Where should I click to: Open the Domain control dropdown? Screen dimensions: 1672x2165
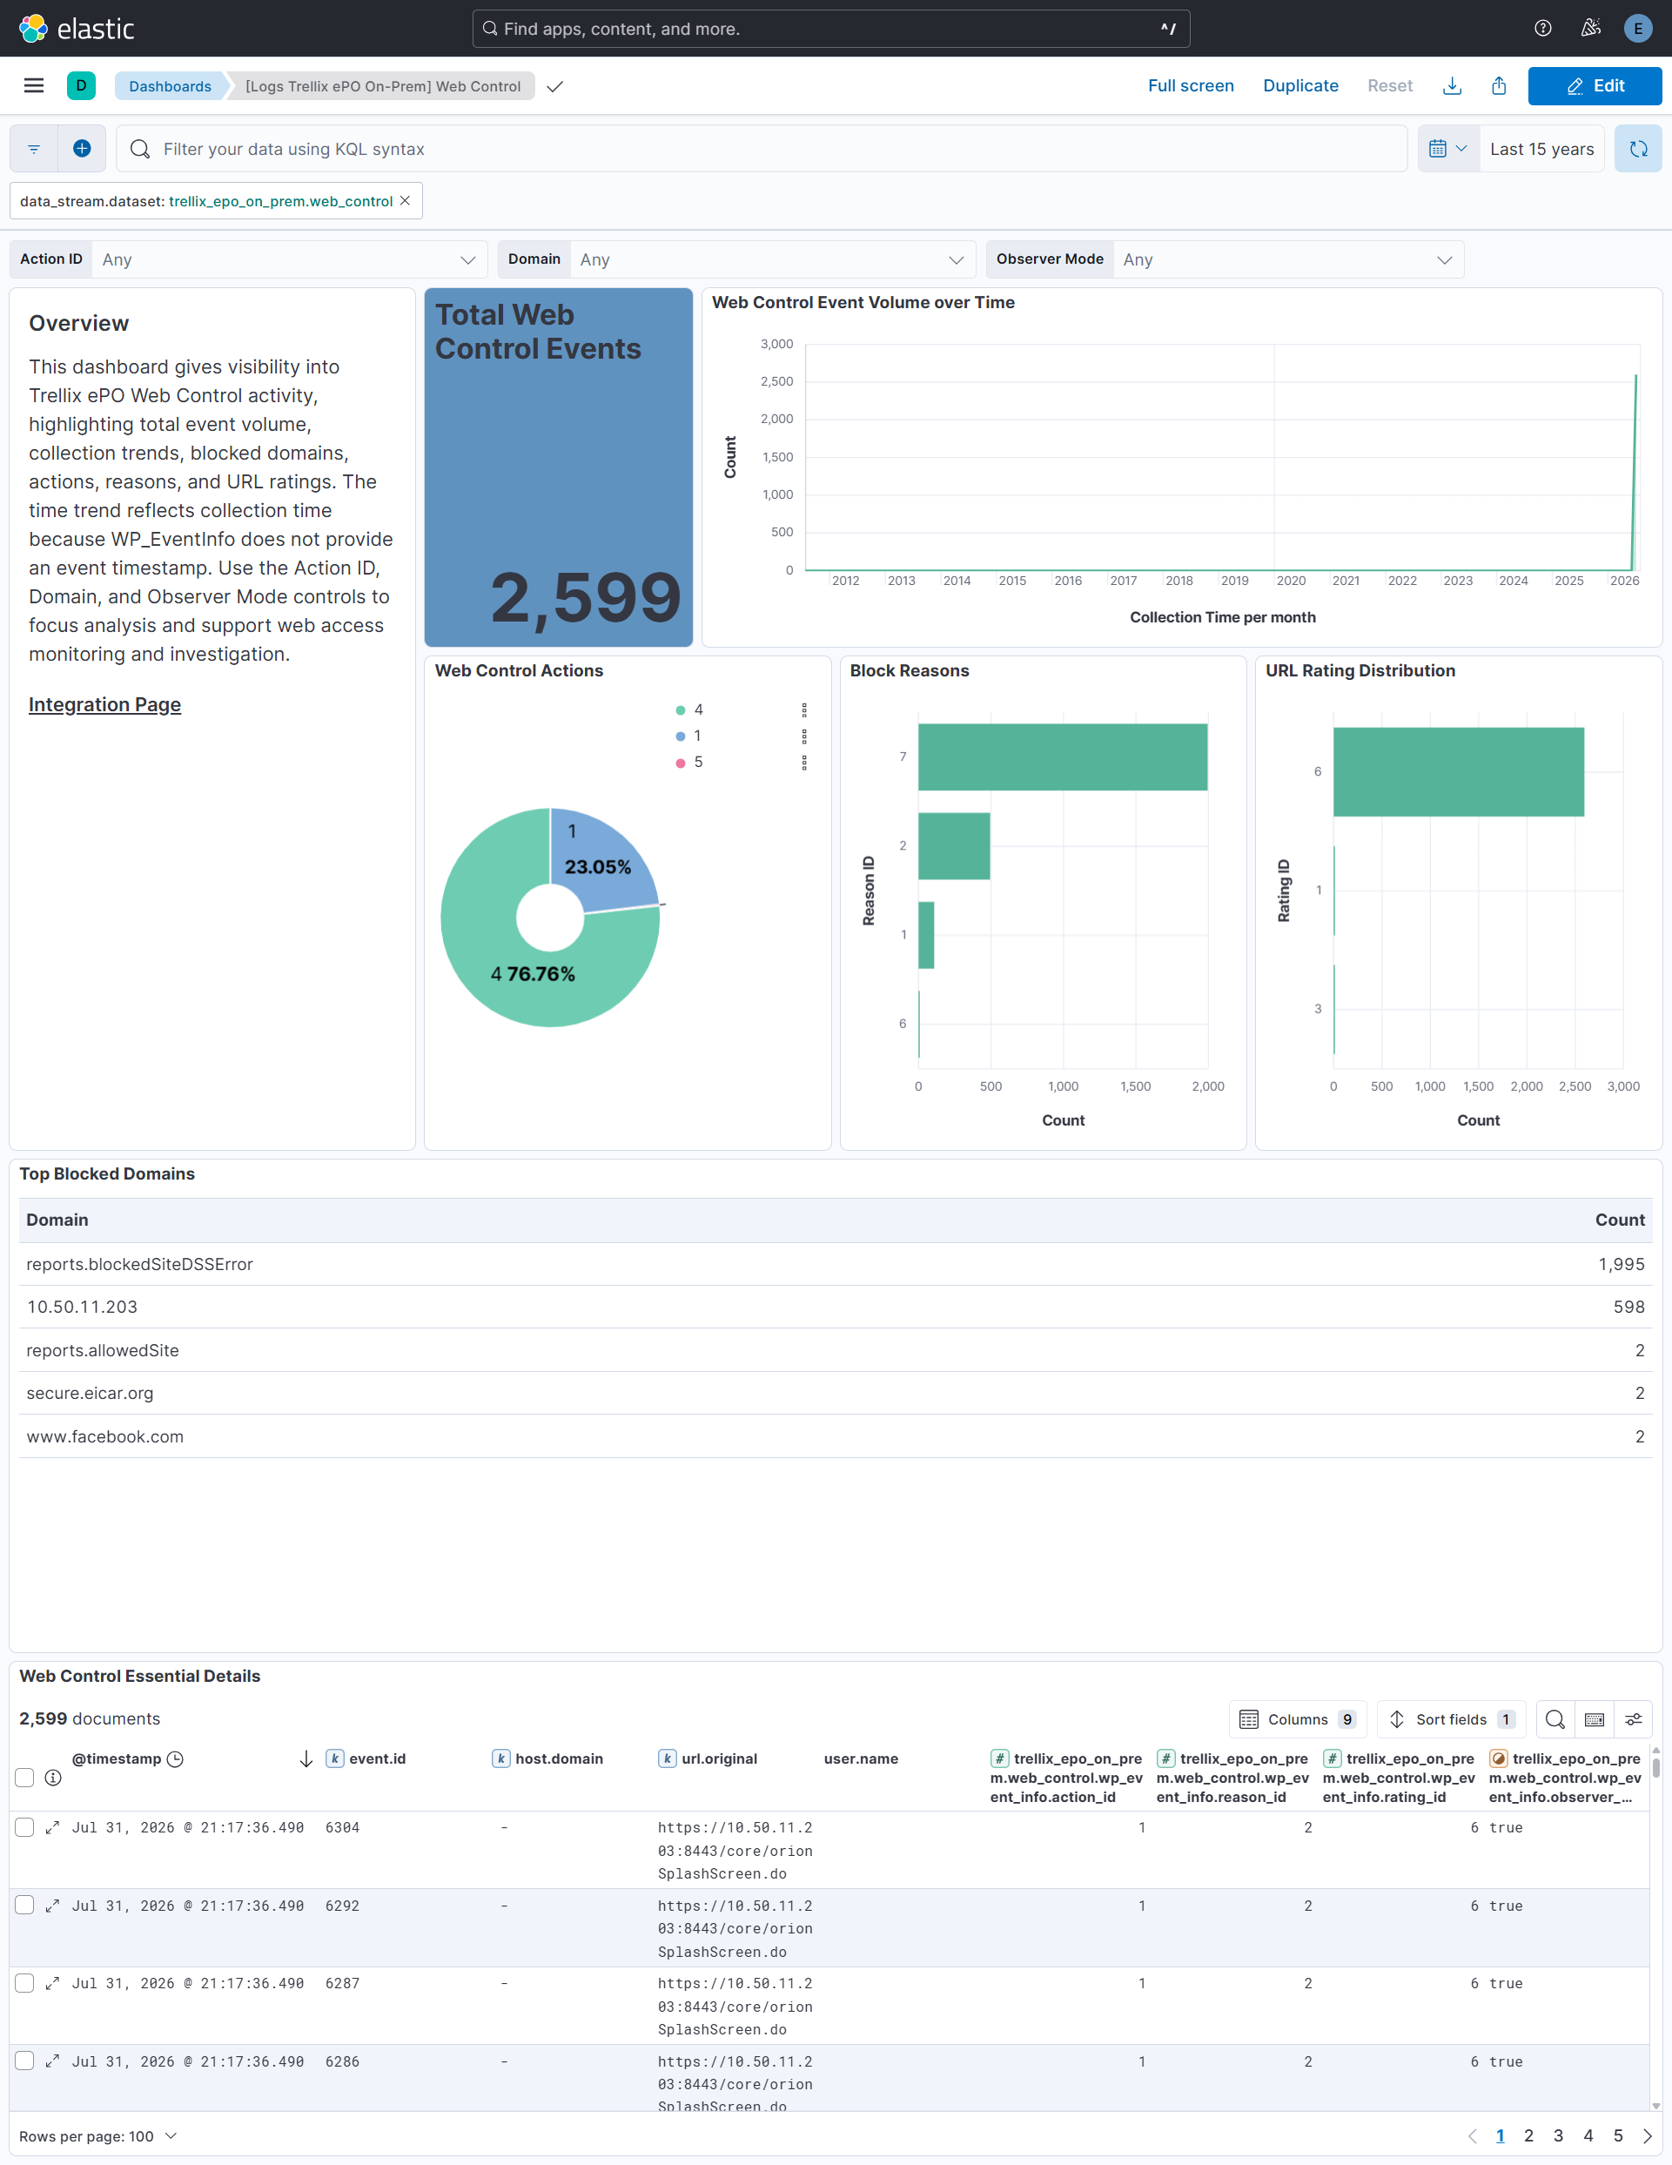click(773, 259)
